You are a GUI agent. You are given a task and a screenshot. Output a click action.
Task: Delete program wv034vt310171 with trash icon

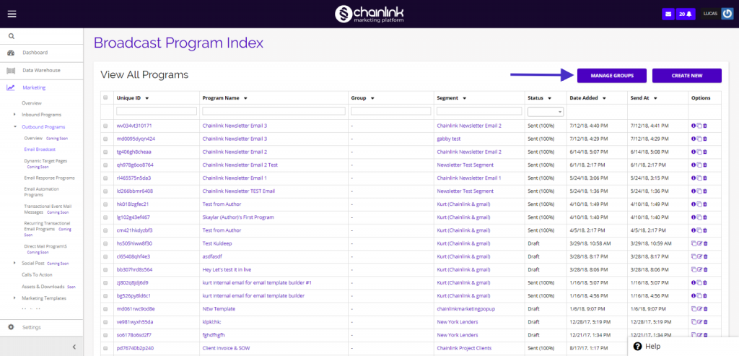point(706,126)
